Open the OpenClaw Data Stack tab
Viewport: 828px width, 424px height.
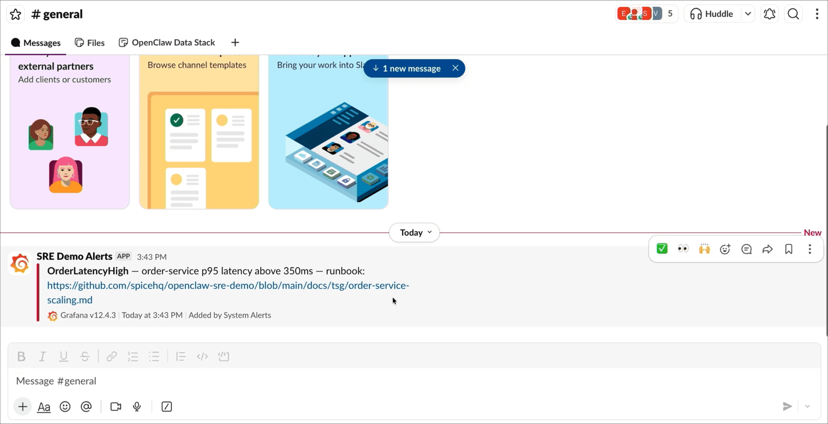click(x=167, y=43)
